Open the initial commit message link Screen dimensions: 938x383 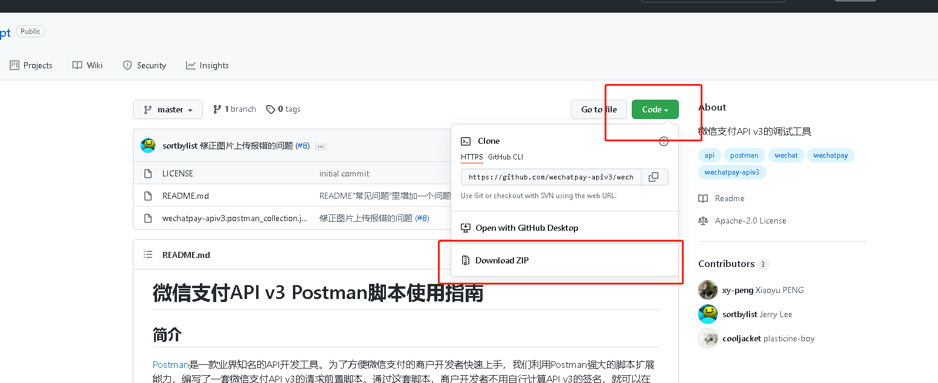click(344, 173)
